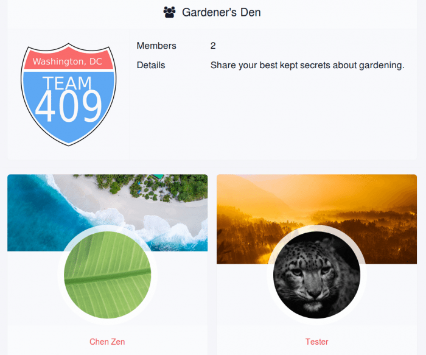Click the TEAM text on the shield
The height and width of the screenshot is (355, 426).
(x=67, y=83)
